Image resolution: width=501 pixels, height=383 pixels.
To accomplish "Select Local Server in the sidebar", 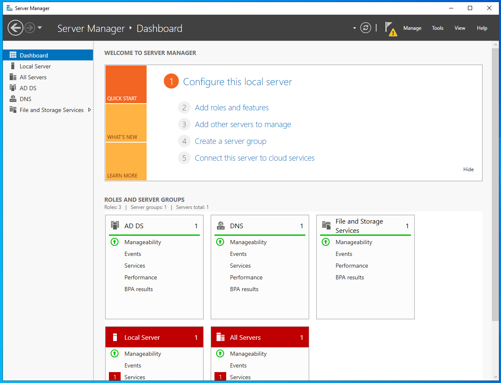I will pos(35,66).
